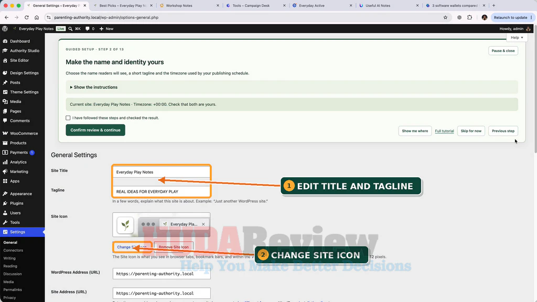Click the browser back arrow
The height and width of the screenshot is (302, 537).
click(x=6, y=17)
